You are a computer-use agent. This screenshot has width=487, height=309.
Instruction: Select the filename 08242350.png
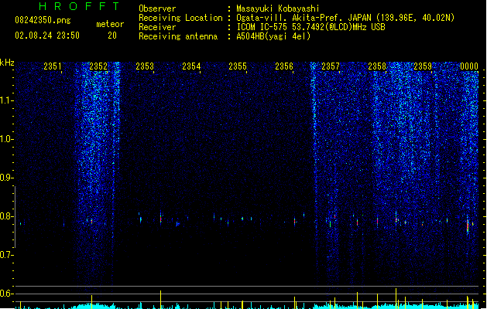[43, 20]
